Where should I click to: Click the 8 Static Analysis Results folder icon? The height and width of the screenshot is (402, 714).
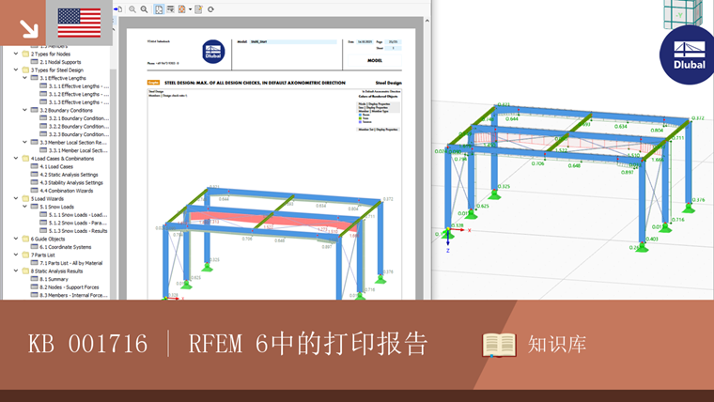click(x=25, y=271)
